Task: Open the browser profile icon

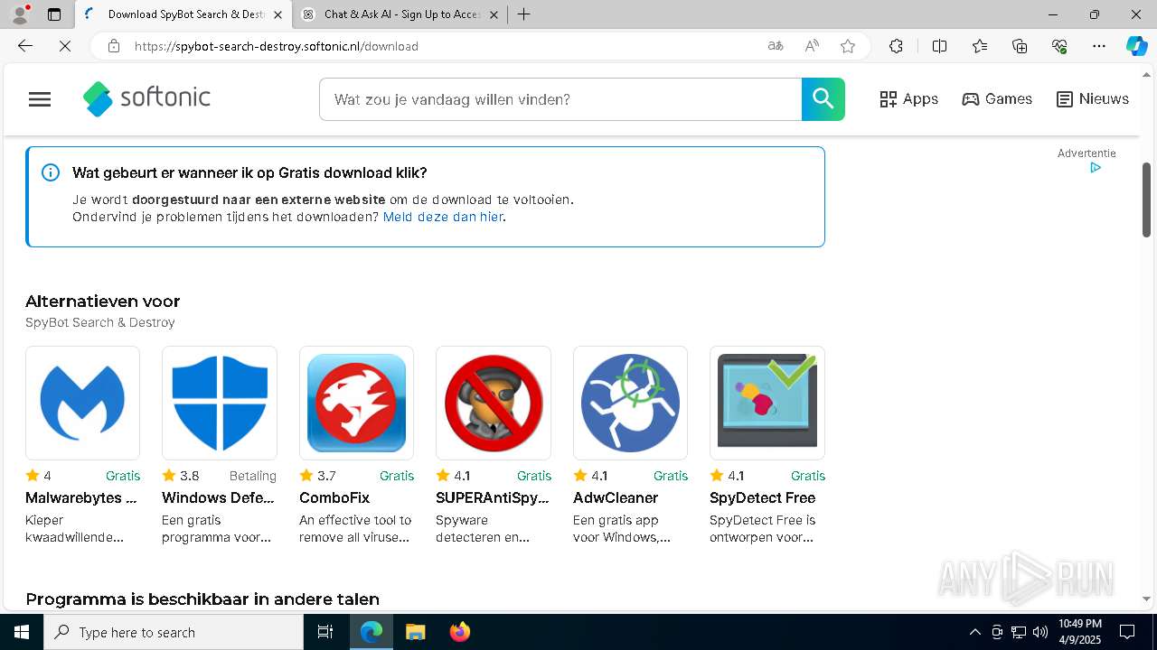Action: [20, 14]
